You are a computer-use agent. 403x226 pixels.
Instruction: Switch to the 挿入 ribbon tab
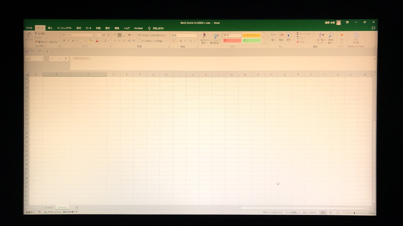50,28
